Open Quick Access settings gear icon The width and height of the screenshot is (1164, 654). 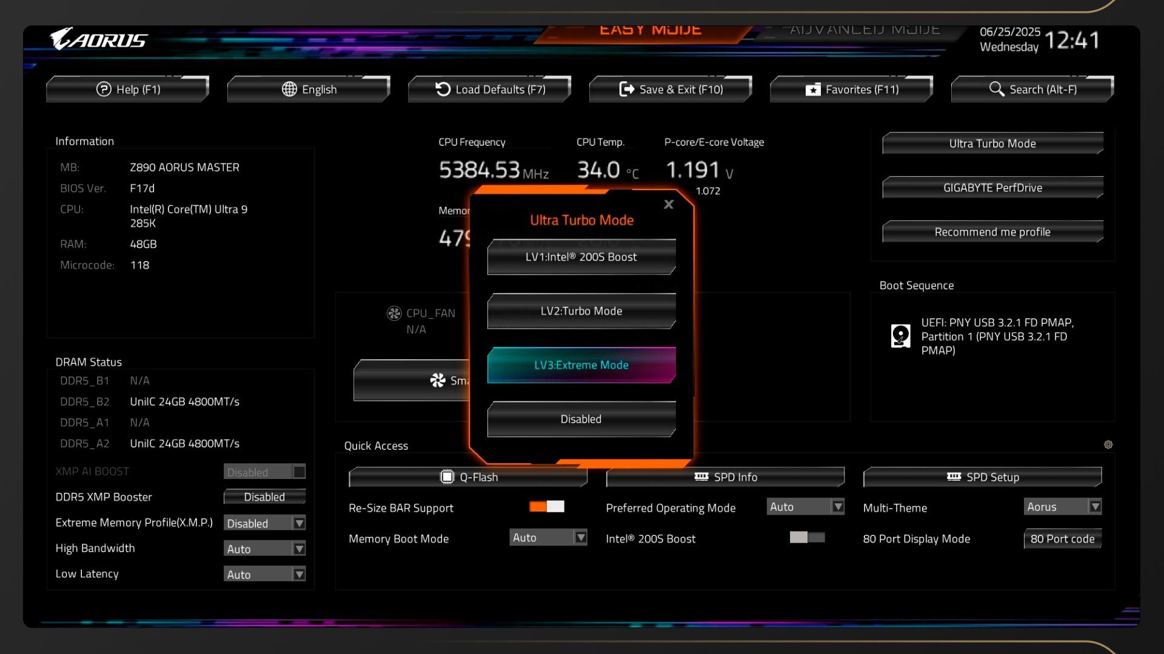tap(1108, 444)
